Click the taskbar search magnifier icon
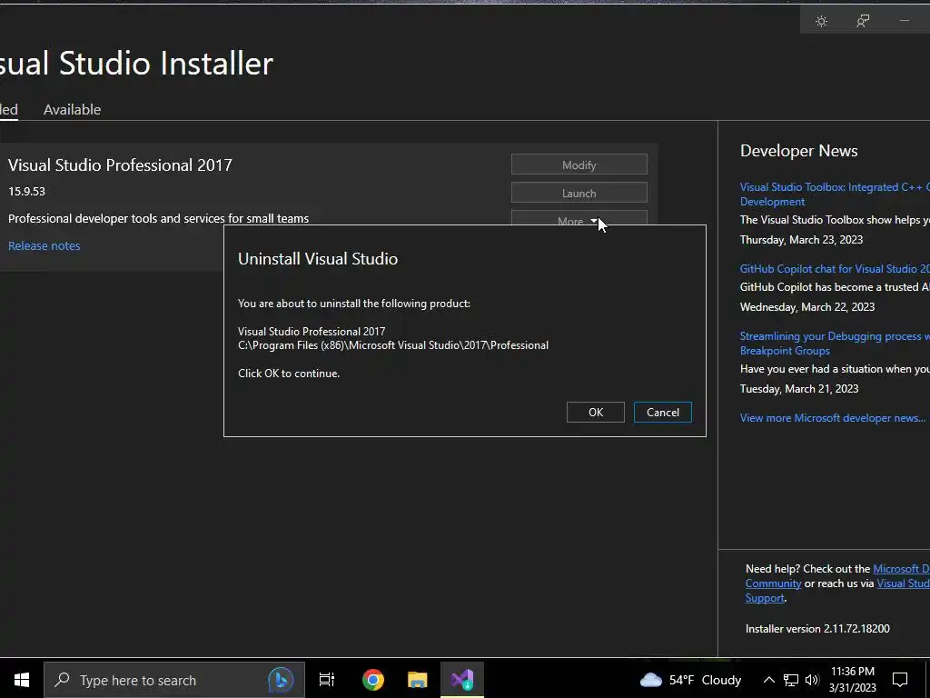The image size is (930, 698). [62, 680]
